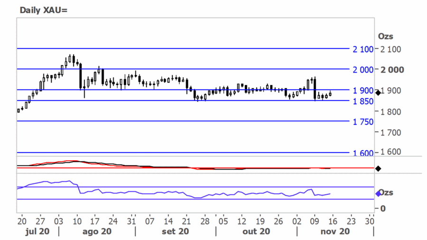427x240 pixels.
Task: Click the date label 12 on time axis
Action: [x=241, y=221]
